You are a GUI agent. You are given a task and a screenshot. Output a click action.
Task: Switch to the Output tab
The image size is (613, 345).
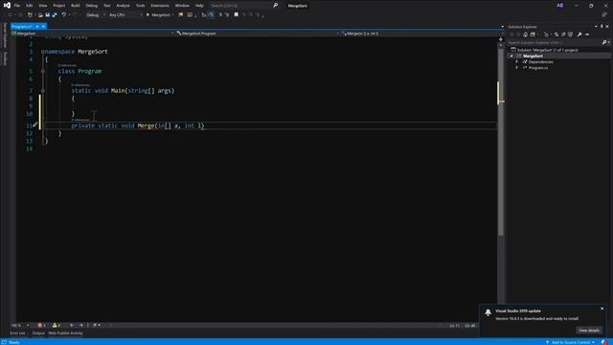(38, 333)
